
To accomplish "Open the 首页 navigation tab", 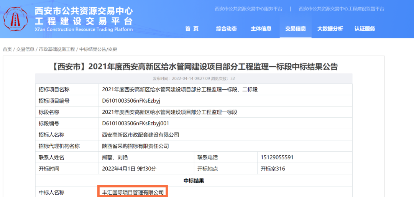I will [x=192, y=29].
